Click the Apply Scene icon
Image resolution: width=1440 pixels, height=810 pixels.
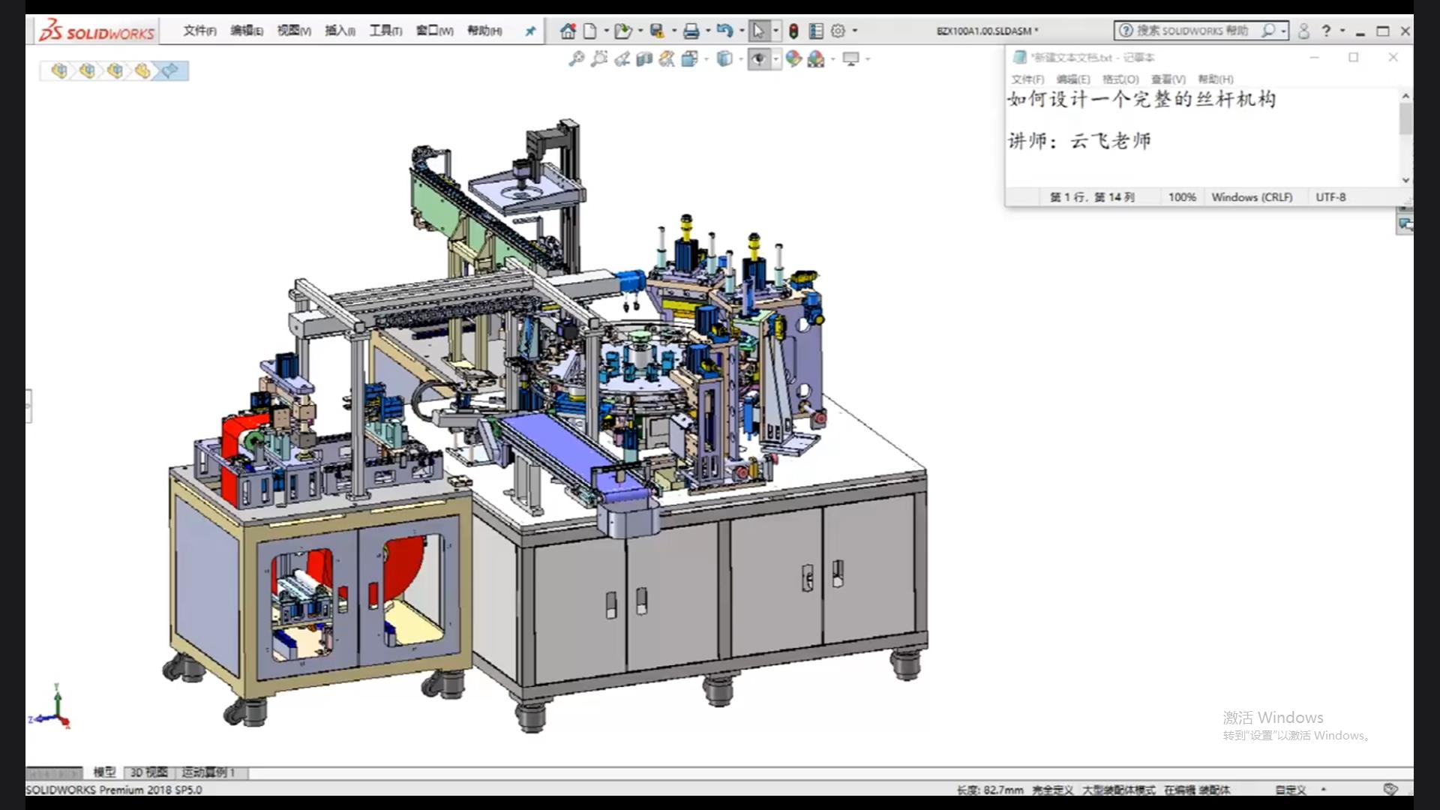tap(817, 58)
